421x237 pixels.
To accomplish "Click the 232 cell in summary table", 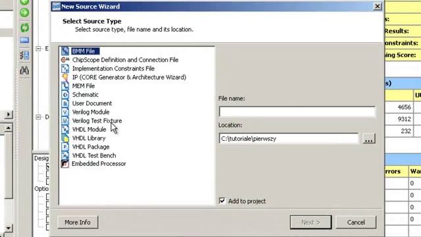I will click(x=399, y=131).
